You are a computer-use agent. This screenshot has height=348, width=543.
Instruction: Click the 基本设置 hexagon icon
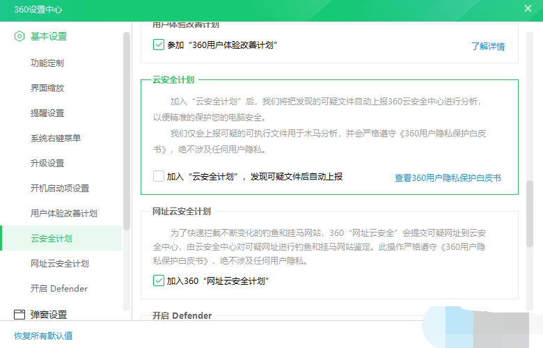19,36
